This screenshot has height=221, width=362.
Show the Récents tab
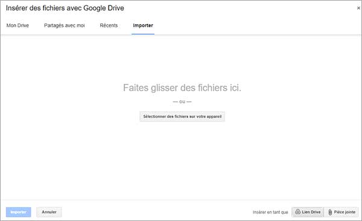click(x=109, y=25)
